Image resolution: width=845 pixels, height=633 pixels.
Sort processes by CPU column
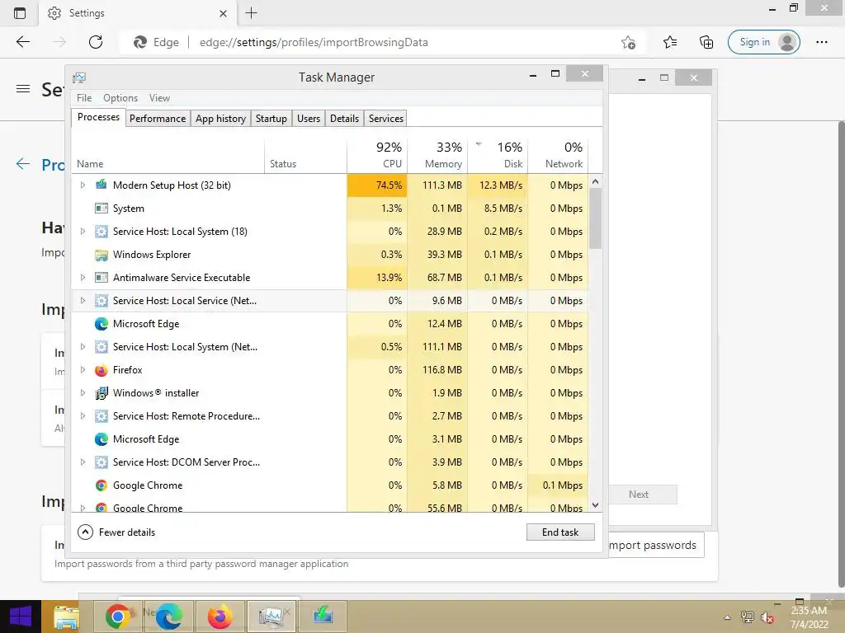[x=377, y=155]
